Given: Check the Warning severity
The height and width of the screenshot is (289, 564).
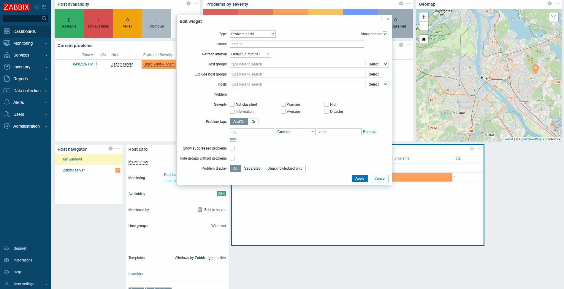Looking at the screenshot, I should (283, 104).
